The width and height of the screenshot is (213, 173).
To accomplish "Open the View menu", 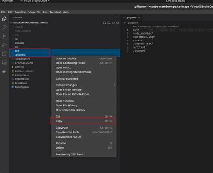I will (x=31, y=12).
